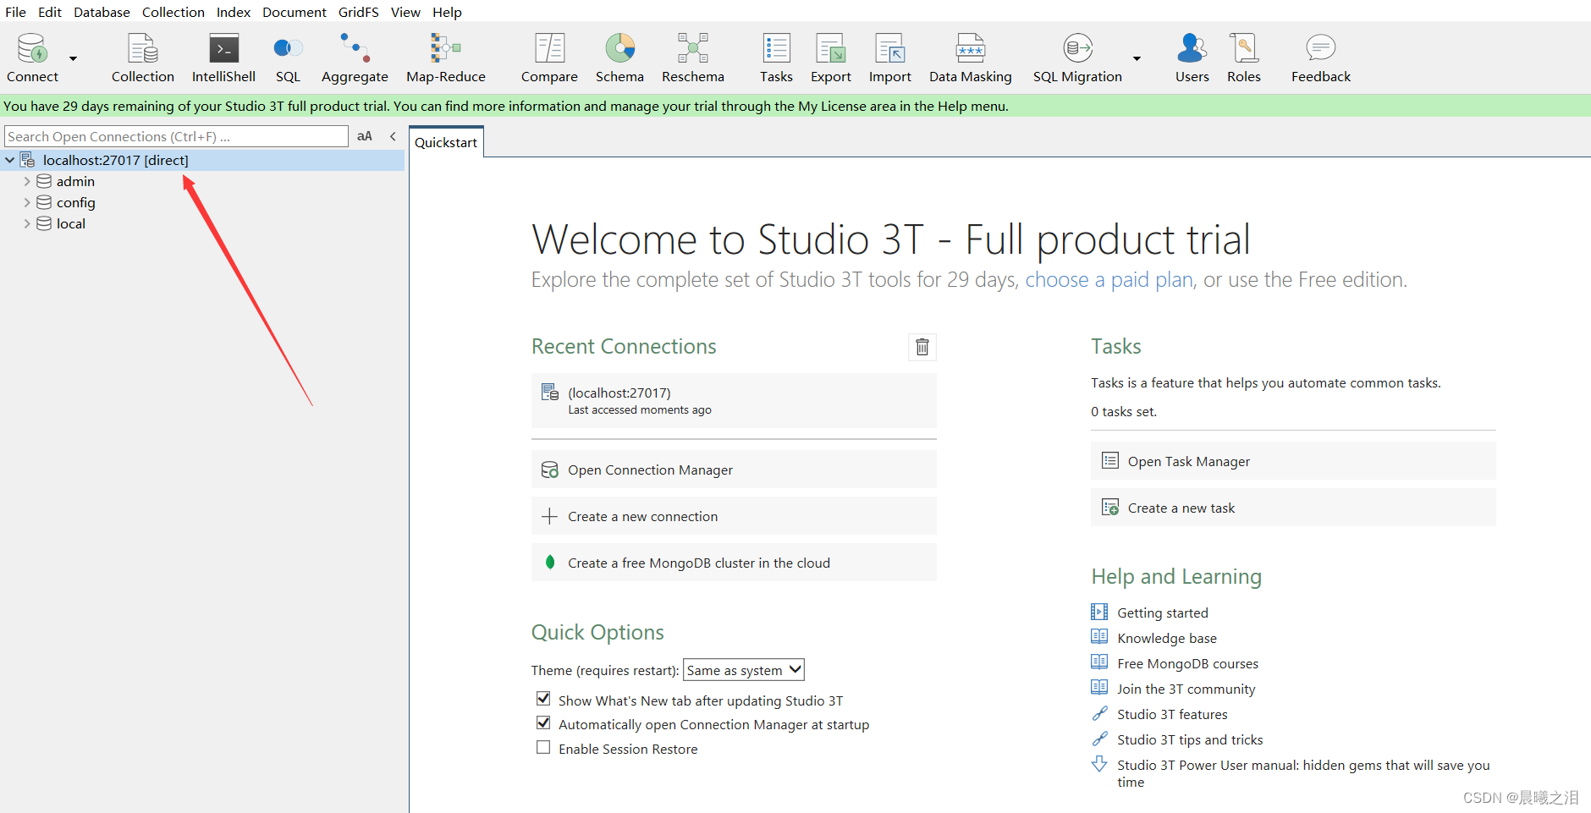Click the choose a paid plan link
1591x813 pixels.
click(x=1108, y=279)
